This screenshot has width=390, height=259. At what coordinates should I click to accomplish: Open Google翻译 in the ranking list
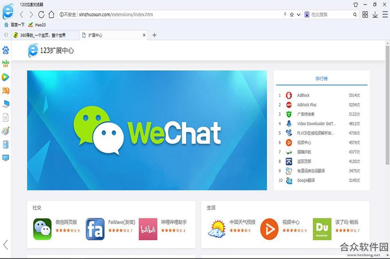pyautogui.click(x=321, y=180)
